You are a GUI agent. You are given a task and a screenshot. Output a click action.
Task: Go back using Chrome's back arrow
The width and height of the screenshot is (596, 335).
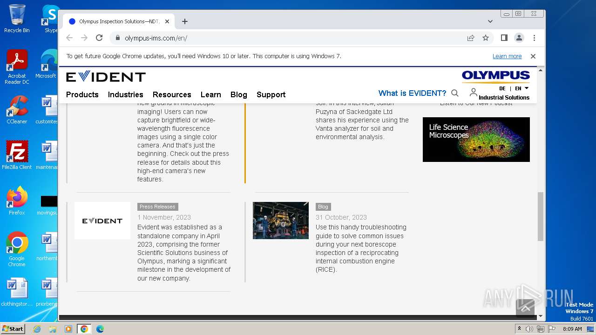point(69,38)
